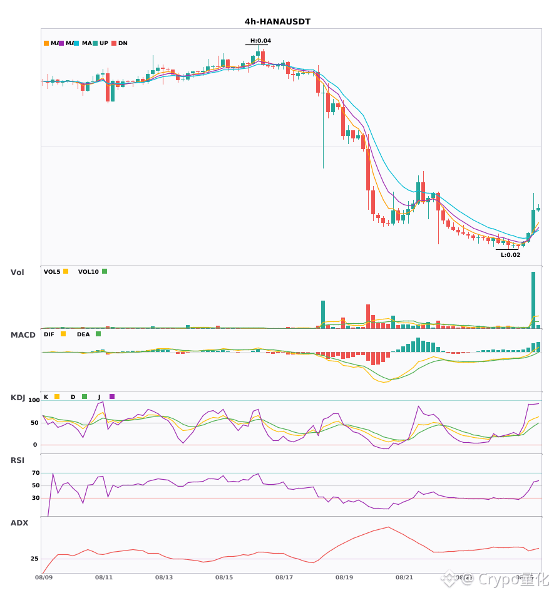Click the 25 level on ADX axis

(x=34, y=559)
